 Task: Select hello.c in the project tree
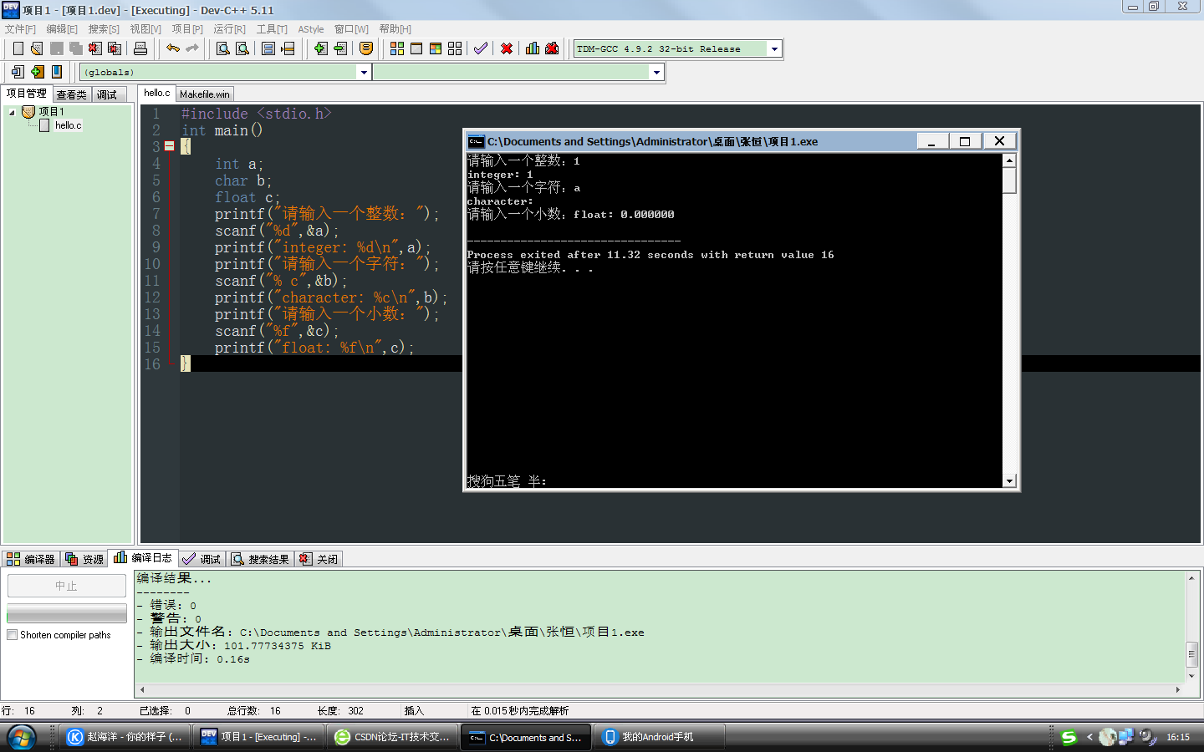tap(69, 125)
